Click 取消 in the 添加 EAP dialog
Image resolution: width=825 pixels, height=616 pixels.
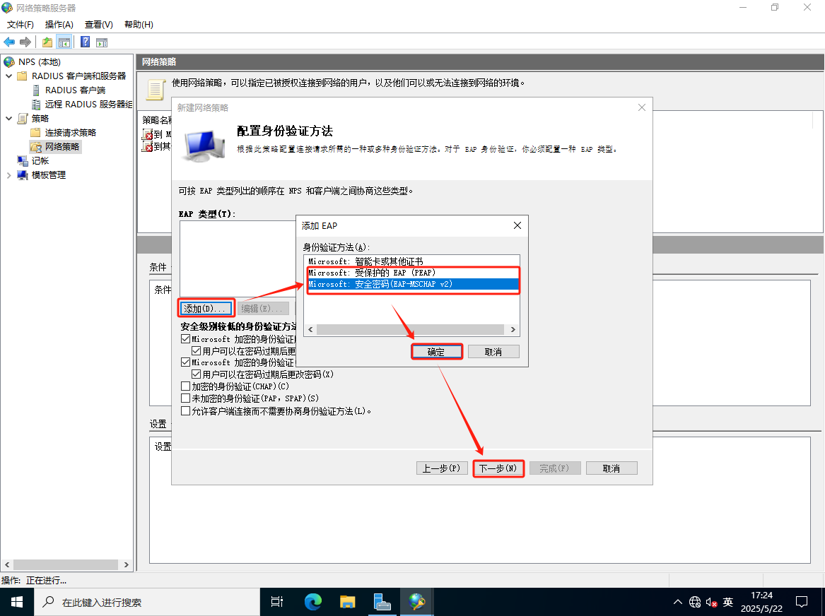pyautogui.click(x=493, y=352)
